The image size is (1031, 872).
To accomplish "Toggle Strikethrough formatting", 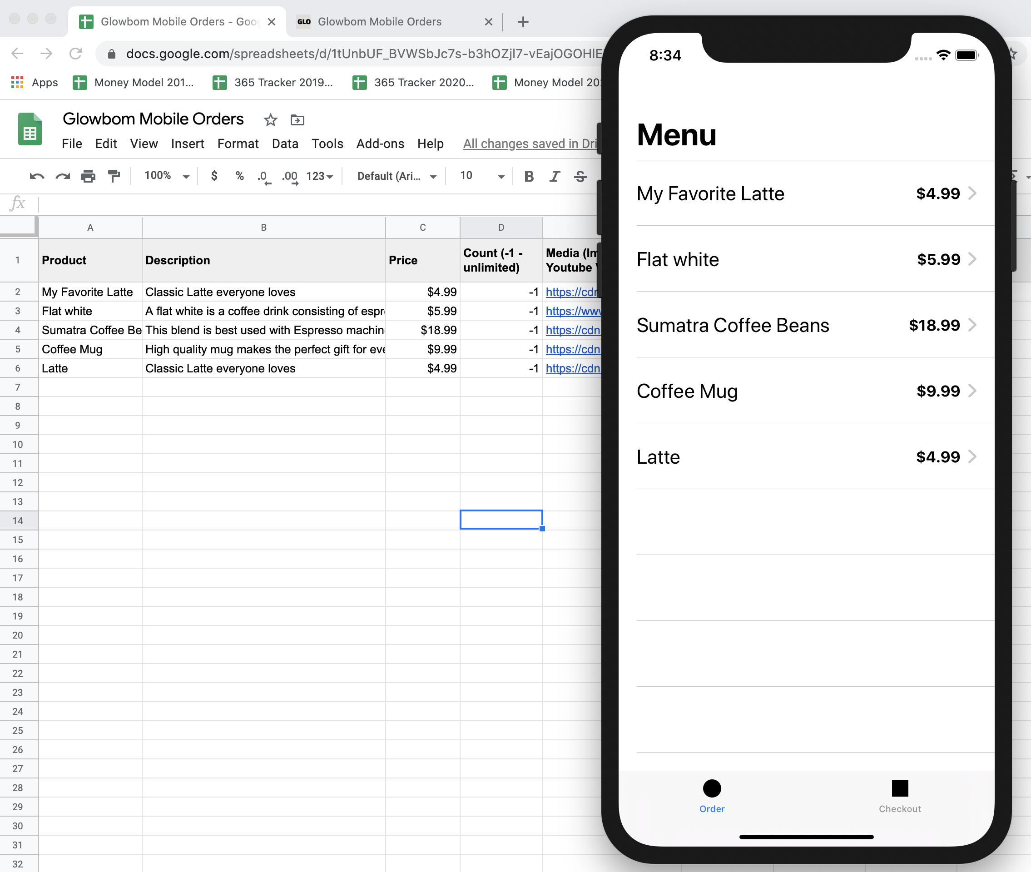I will point(580,176).
